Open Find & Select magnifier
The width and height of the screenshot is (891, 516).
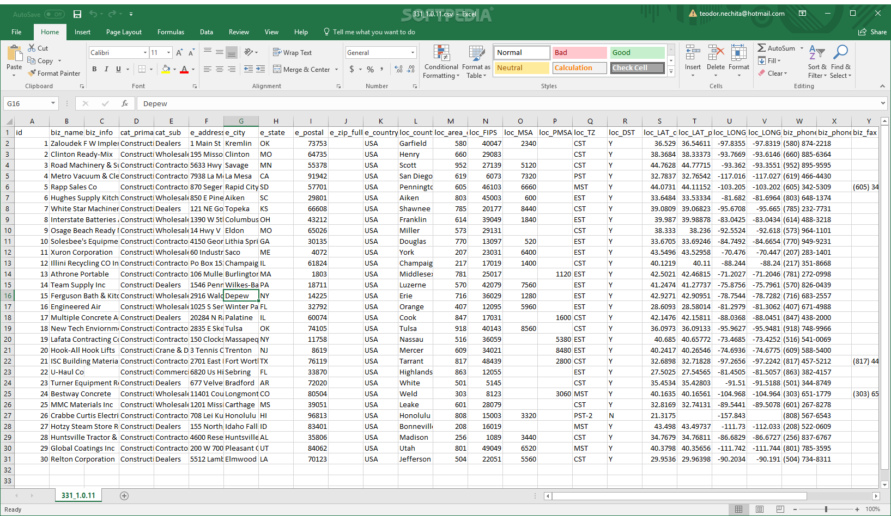coord(840,62)
